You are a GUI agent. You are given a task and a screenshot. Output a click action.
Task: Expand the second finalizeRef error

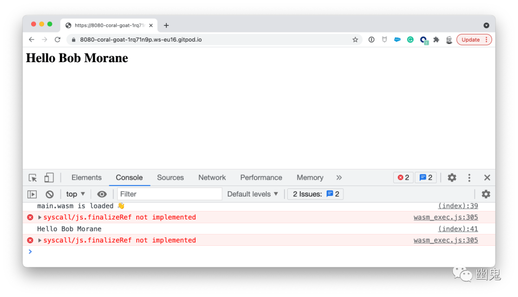40,241
